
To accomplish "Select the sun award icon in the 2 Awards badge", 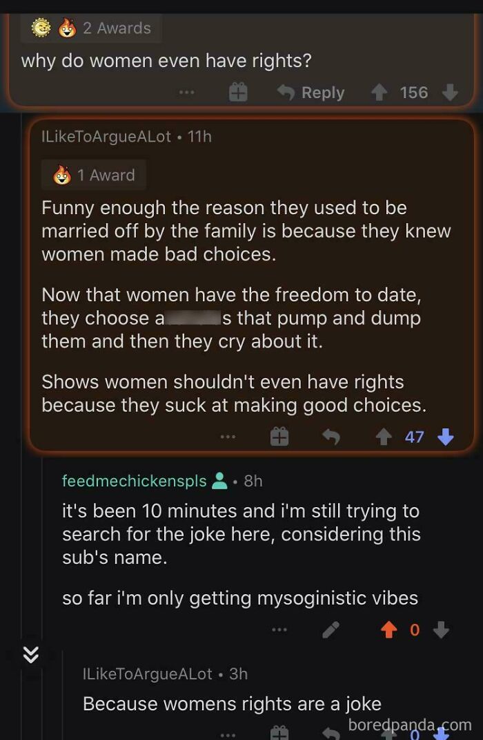I will point(43,28).
